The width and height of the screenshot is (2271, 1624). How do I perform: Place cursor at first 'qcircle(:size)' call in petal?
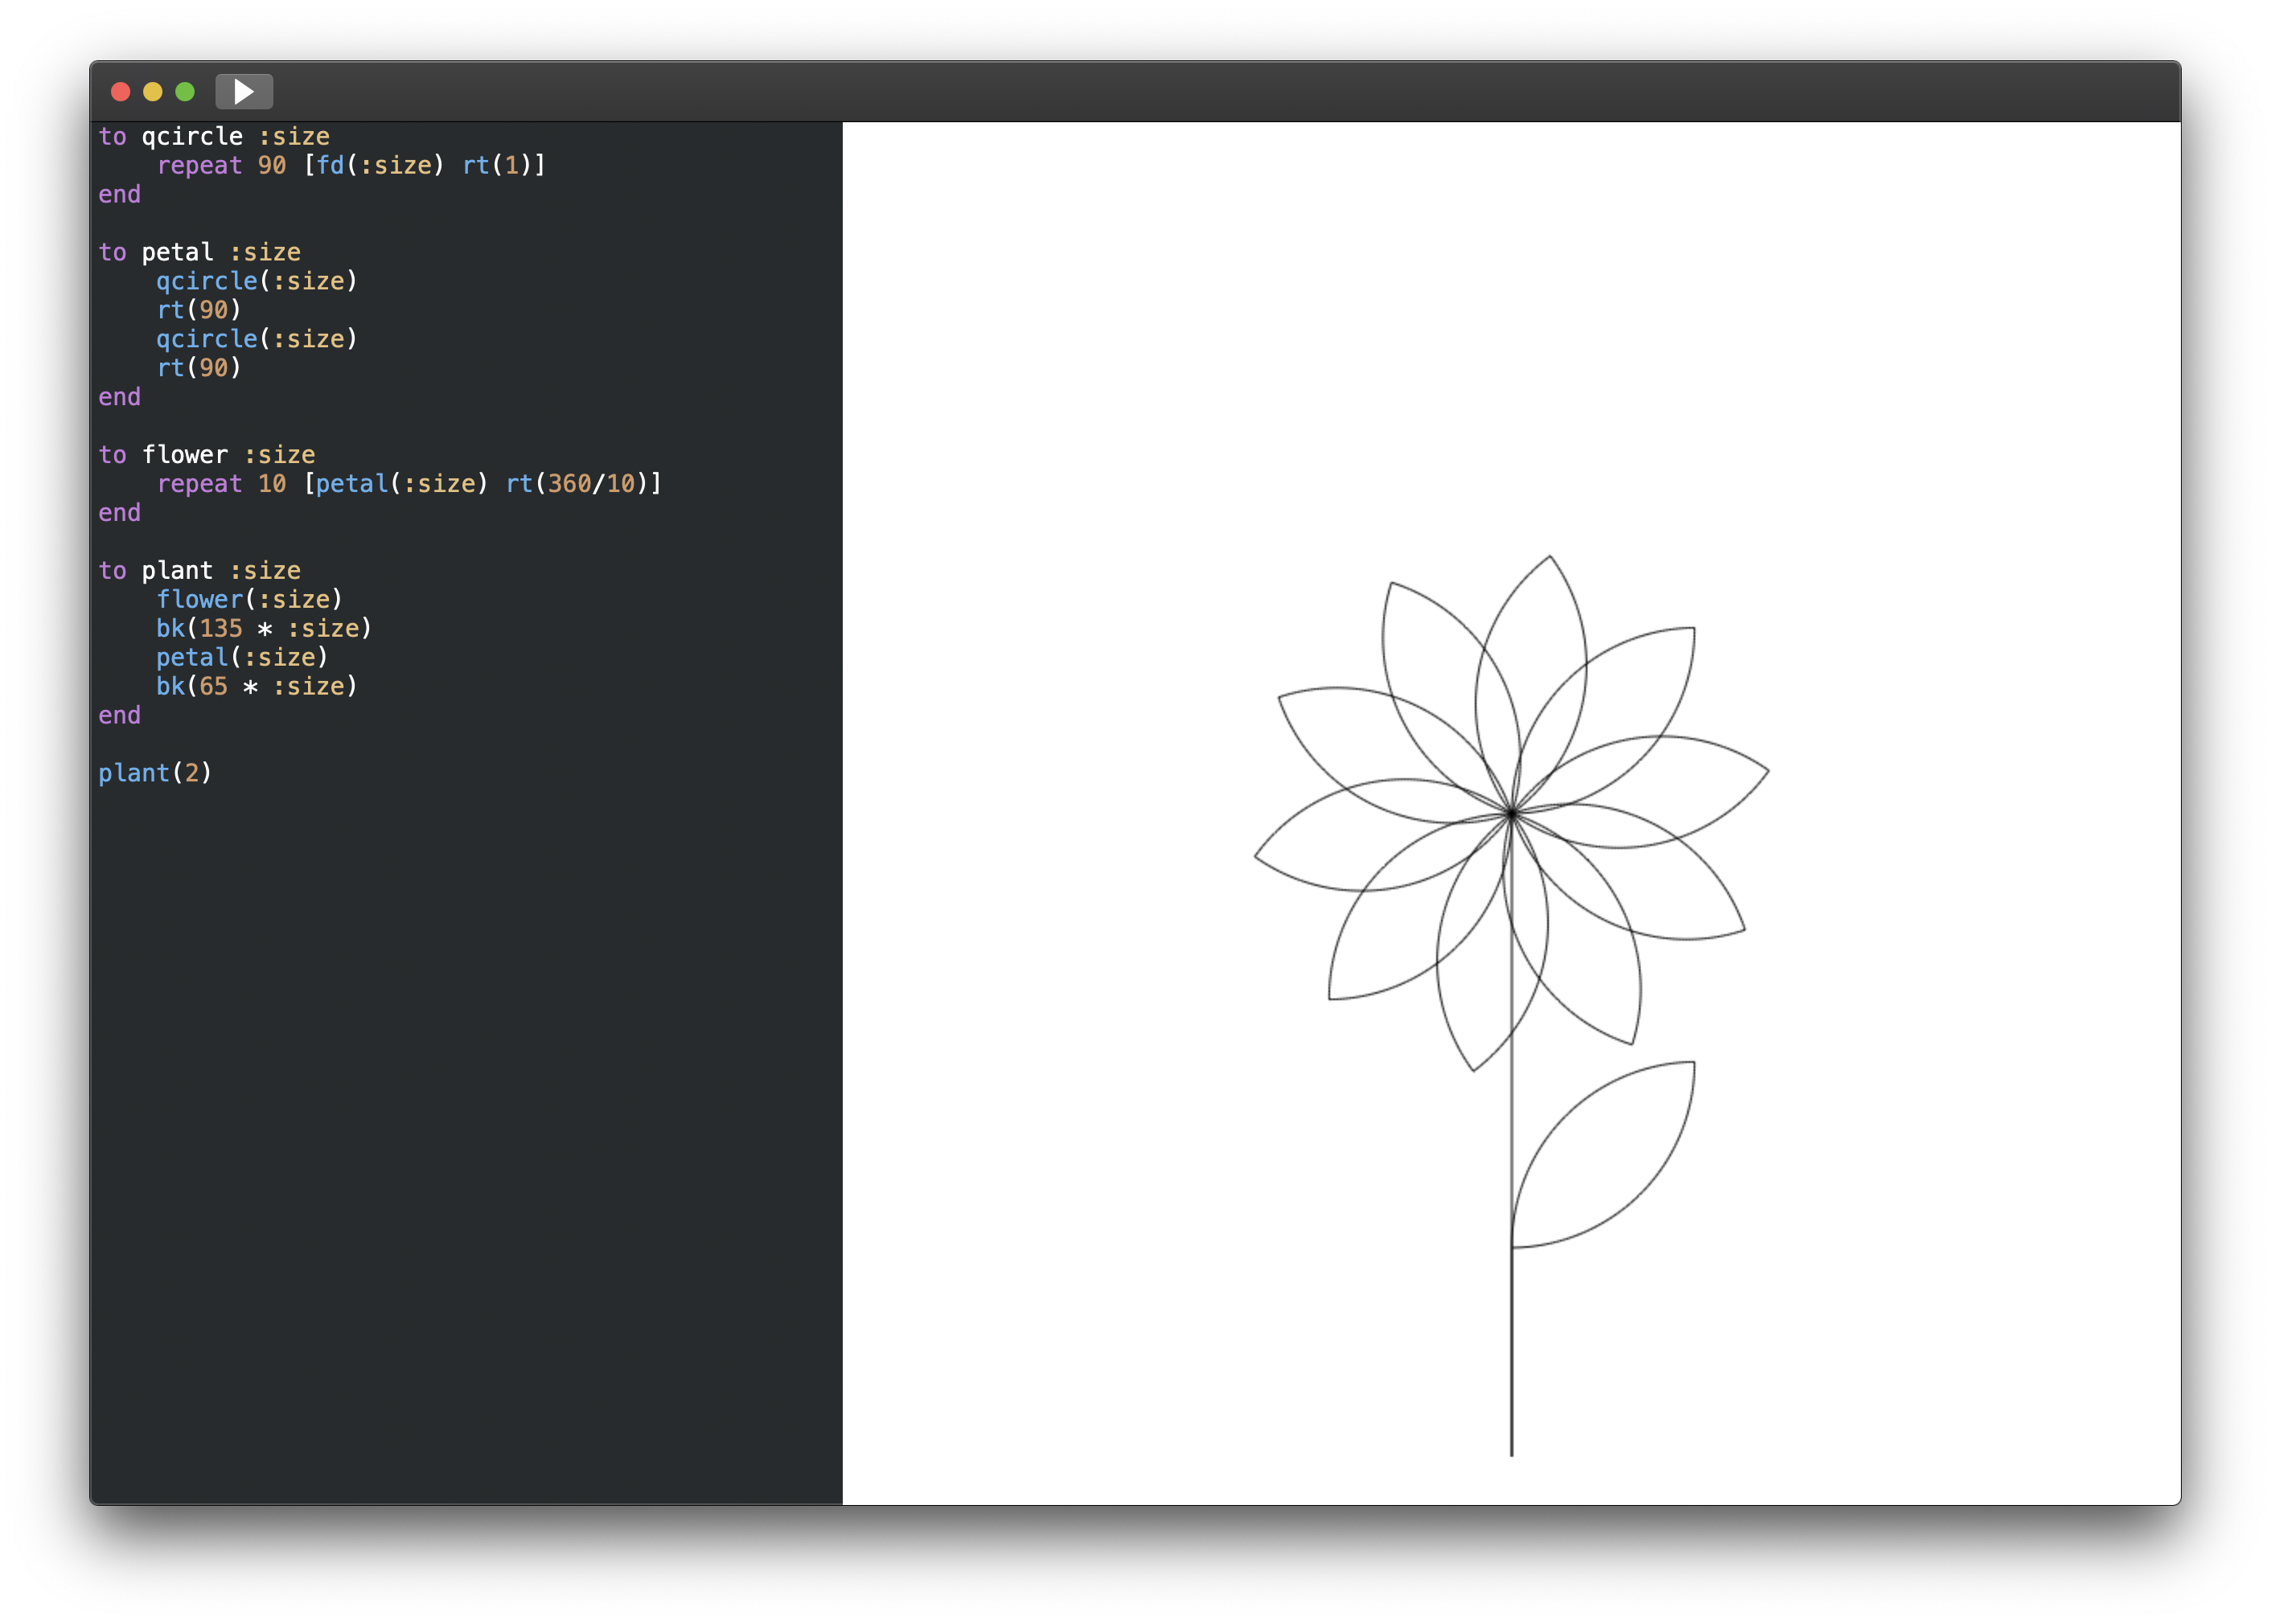(x=256, y=282)
